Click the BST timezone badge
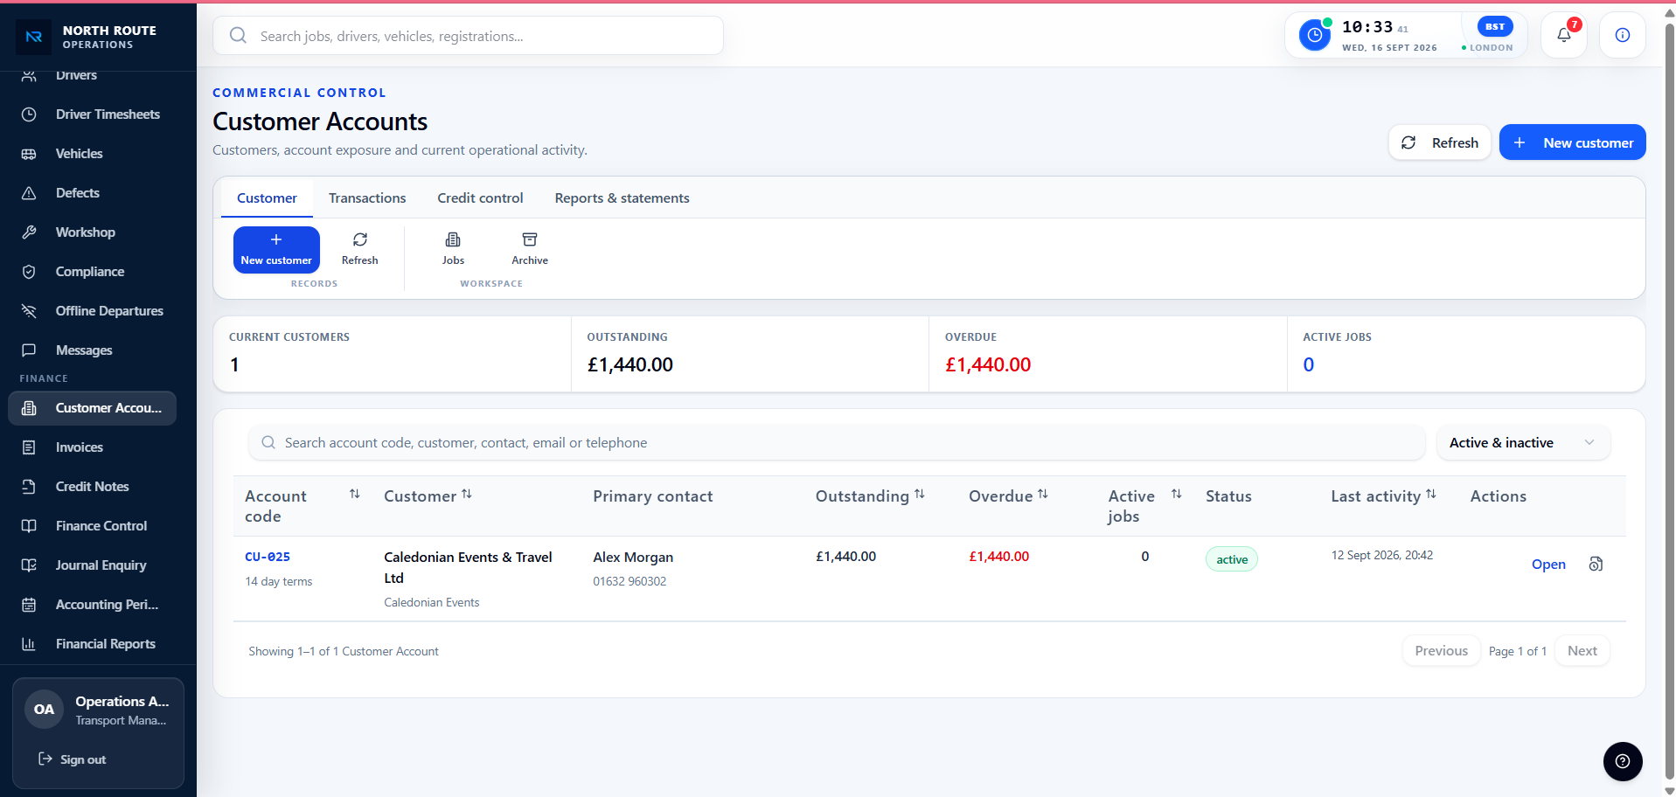Screen dimensions: 1676x797 1495,26
